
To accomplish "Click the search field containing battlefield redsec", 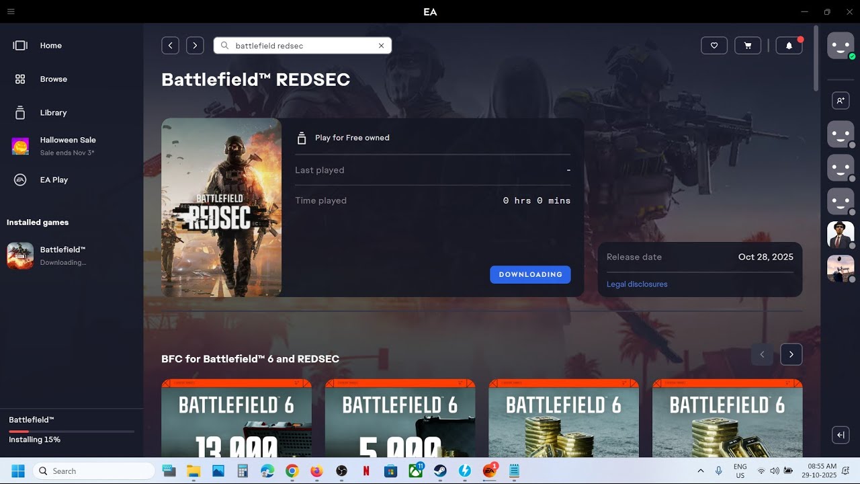I will pyautogui.click(x=302, y=46).
